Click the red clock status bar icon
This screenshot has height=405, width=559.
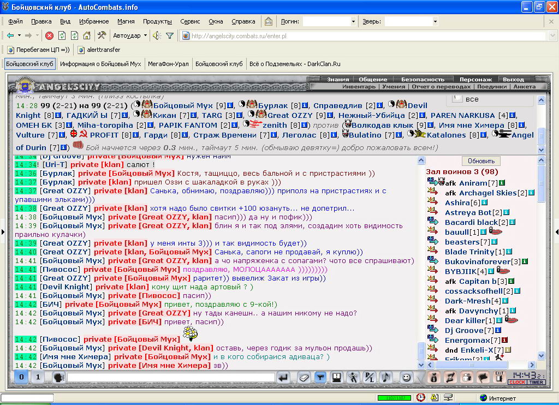[421, 397]
